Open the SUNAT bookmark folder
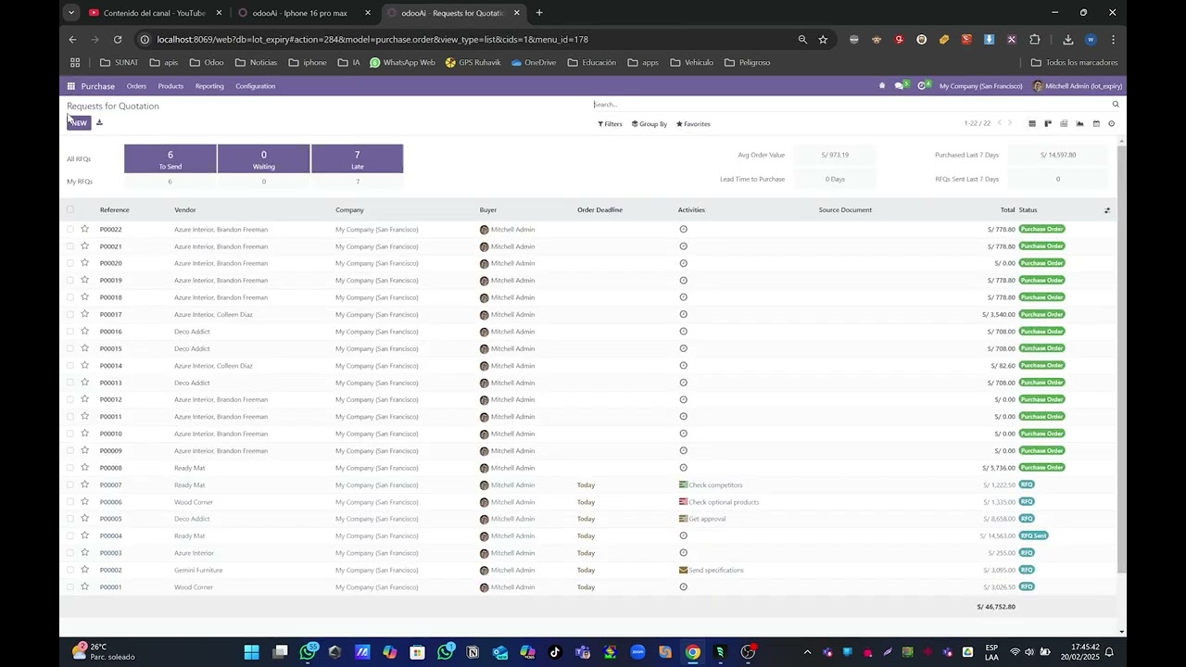Viewport: 1186px width, 667px height. [119, 63]
